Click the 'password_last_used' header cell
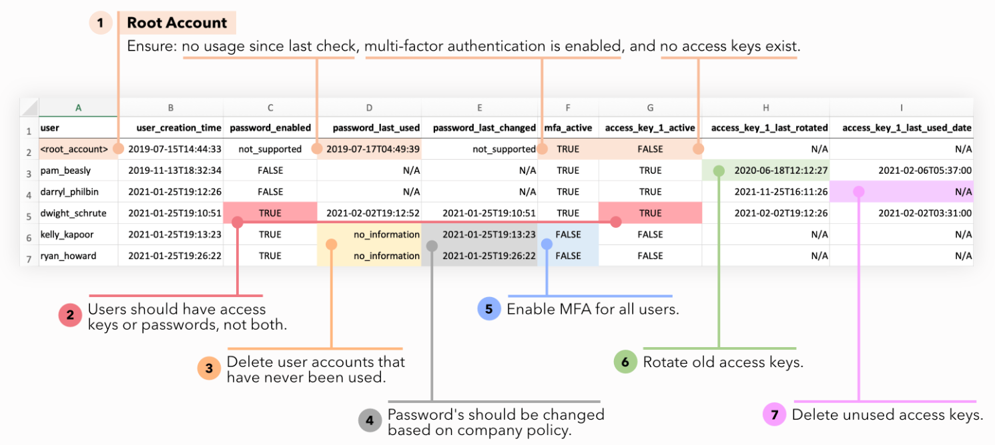 [369, 128]
